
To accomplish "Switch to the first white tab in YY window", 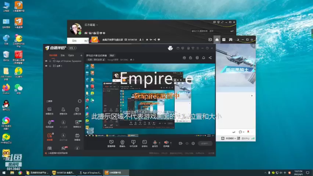I will point(74,41).
